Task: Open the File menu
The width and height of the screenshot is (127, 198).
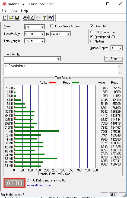Action: [4, 11]
